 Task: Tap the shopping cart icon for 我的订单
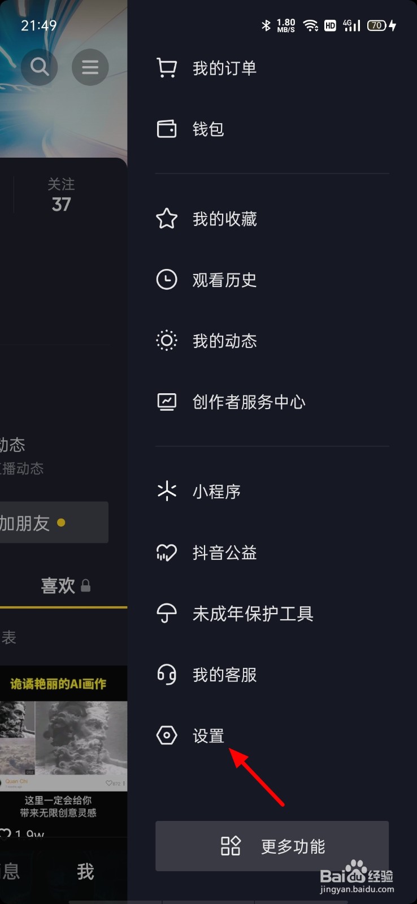167,68
